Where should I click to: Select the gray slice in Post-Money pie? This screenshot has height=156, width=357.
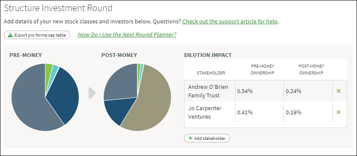point(121,82)
